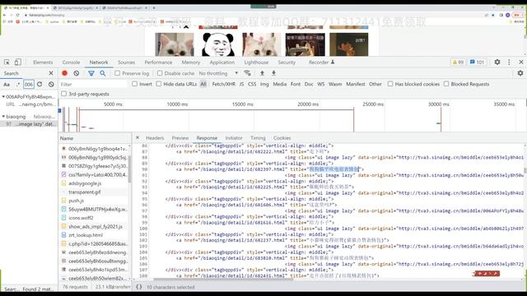Filter requests by Doc type
The image size is (527, 296).
tap(309, 84)
